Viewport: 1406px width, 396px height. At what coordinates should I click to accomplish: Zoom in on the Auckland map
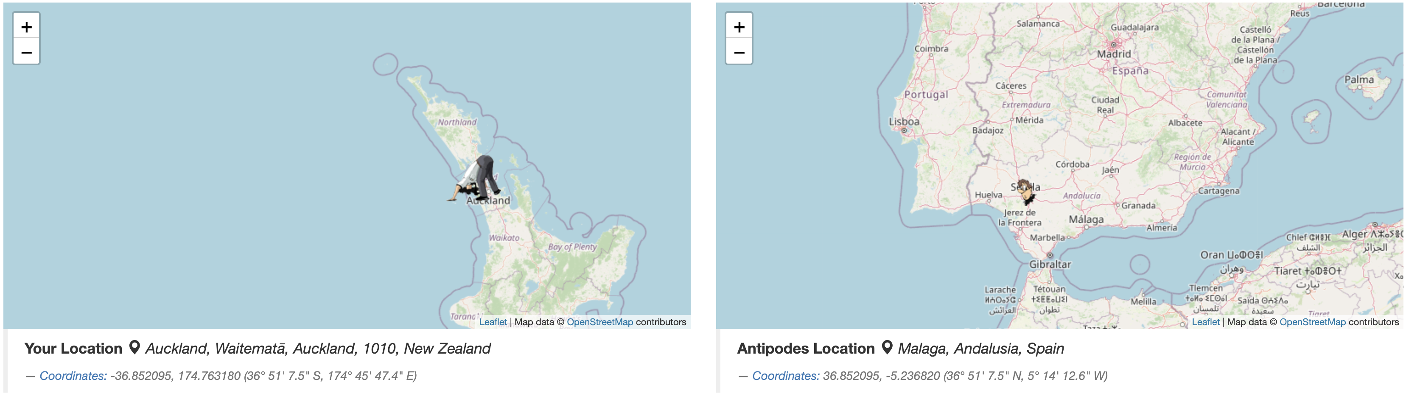coord(26,27)
